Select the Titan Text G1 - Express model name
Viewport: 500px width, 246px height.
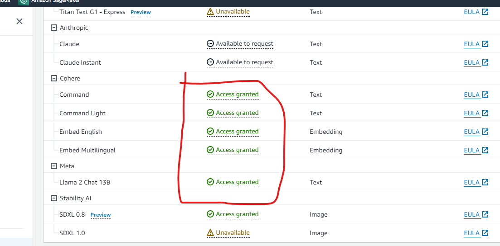(x=92, y=12)
